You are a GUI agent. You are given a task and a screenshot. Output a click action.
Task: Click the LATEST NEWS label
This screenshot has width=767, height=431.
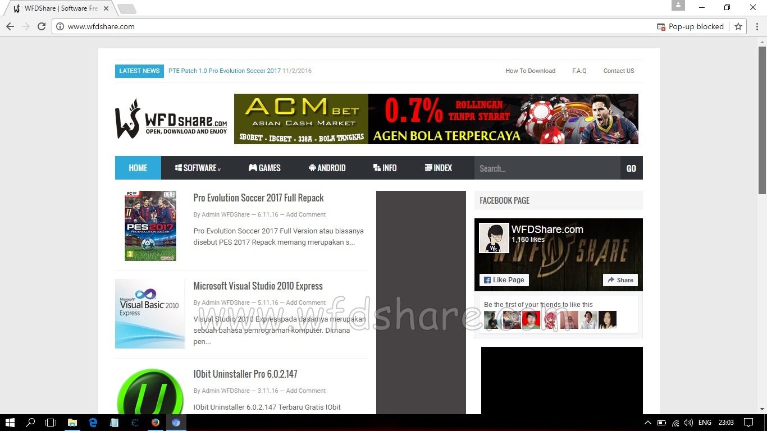[139, 71]
